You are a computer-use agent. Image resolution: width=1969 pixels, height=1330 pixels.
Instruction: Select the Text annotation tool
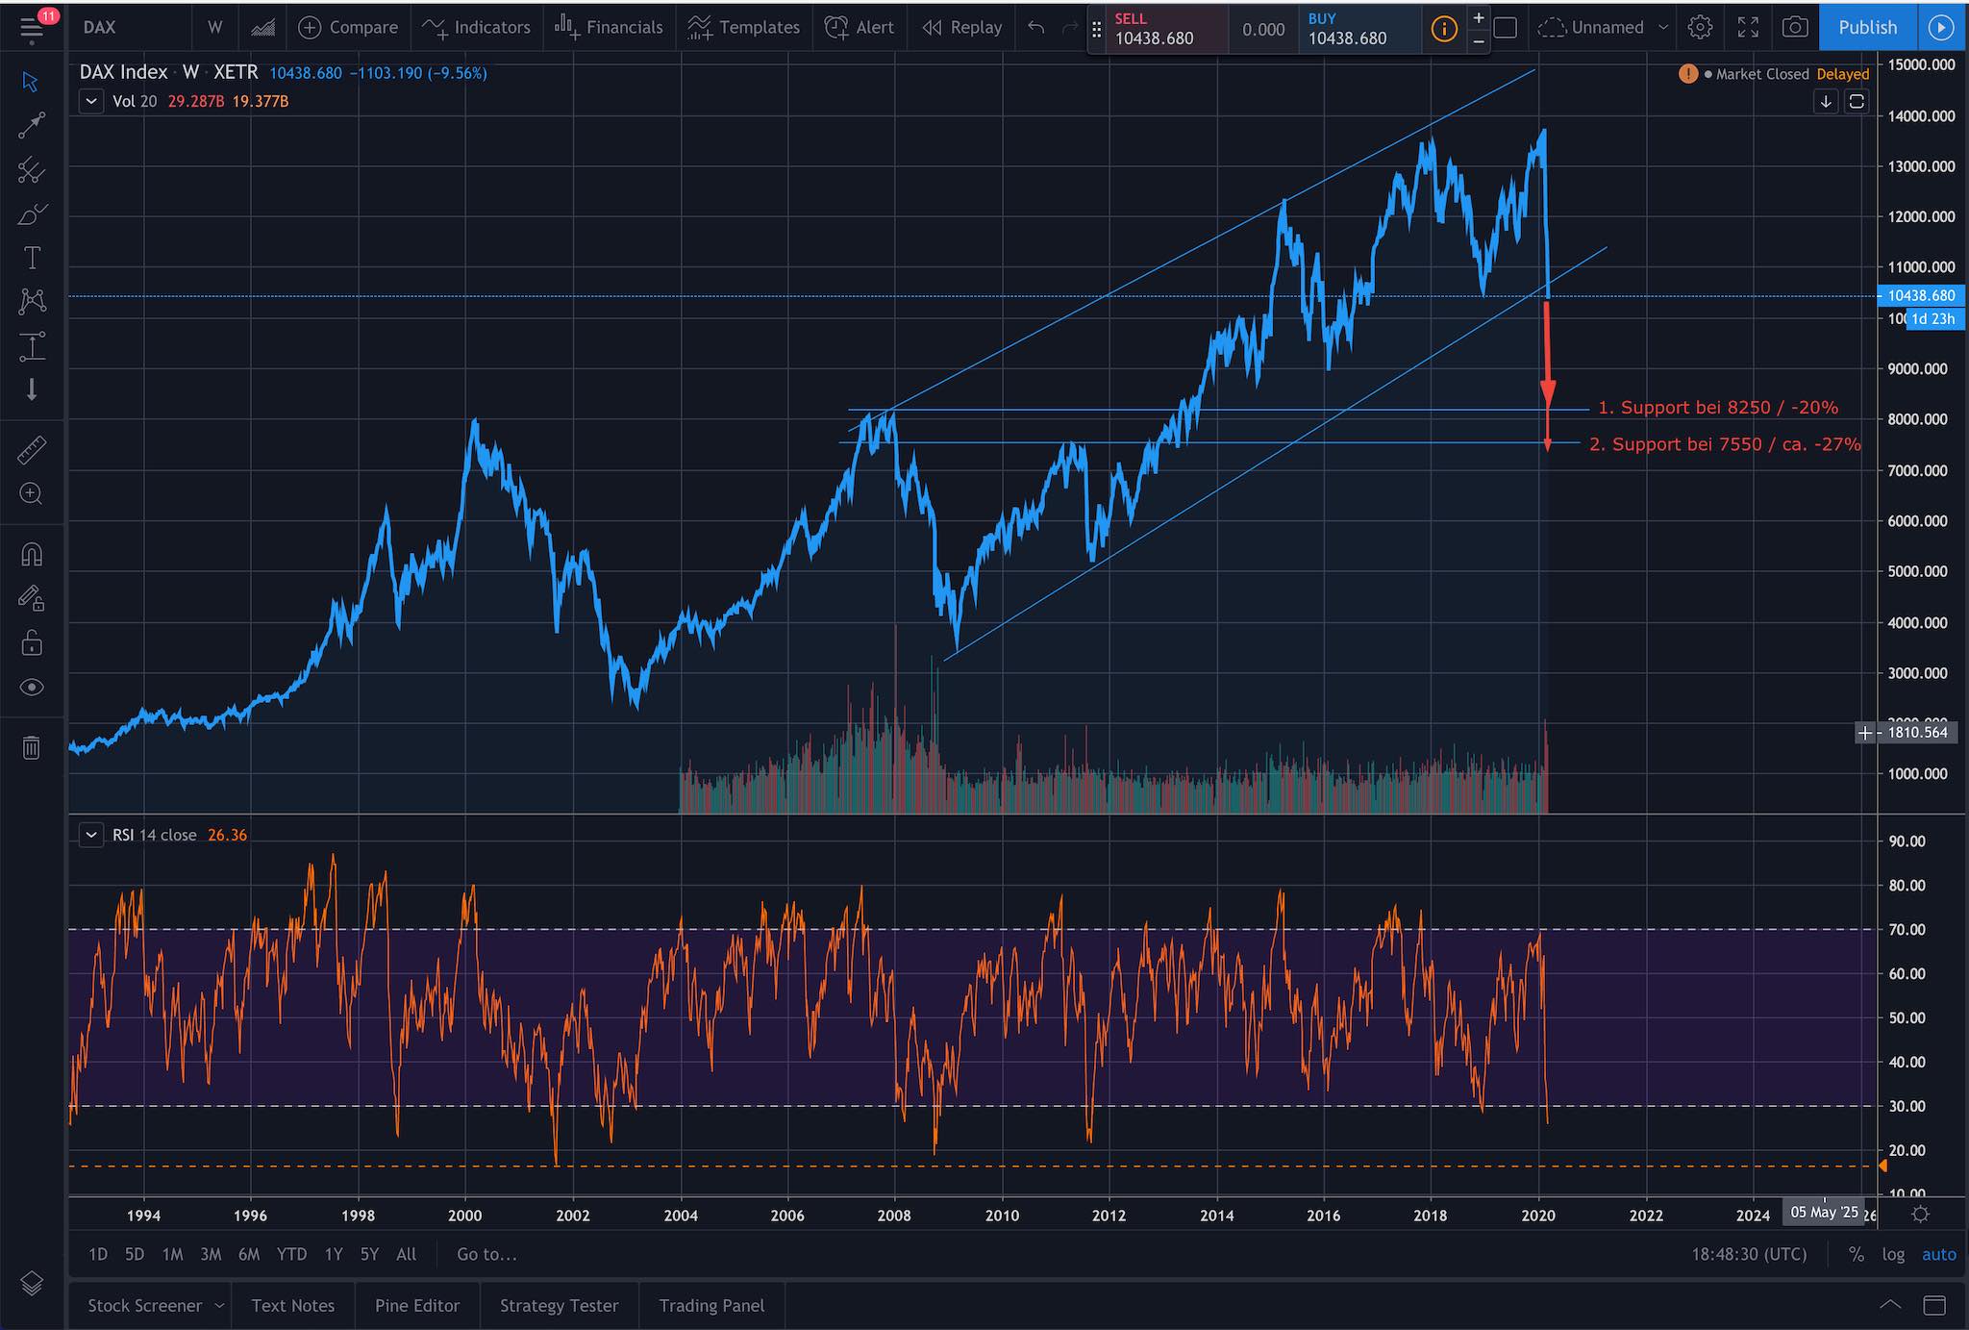tap(31, 257)
